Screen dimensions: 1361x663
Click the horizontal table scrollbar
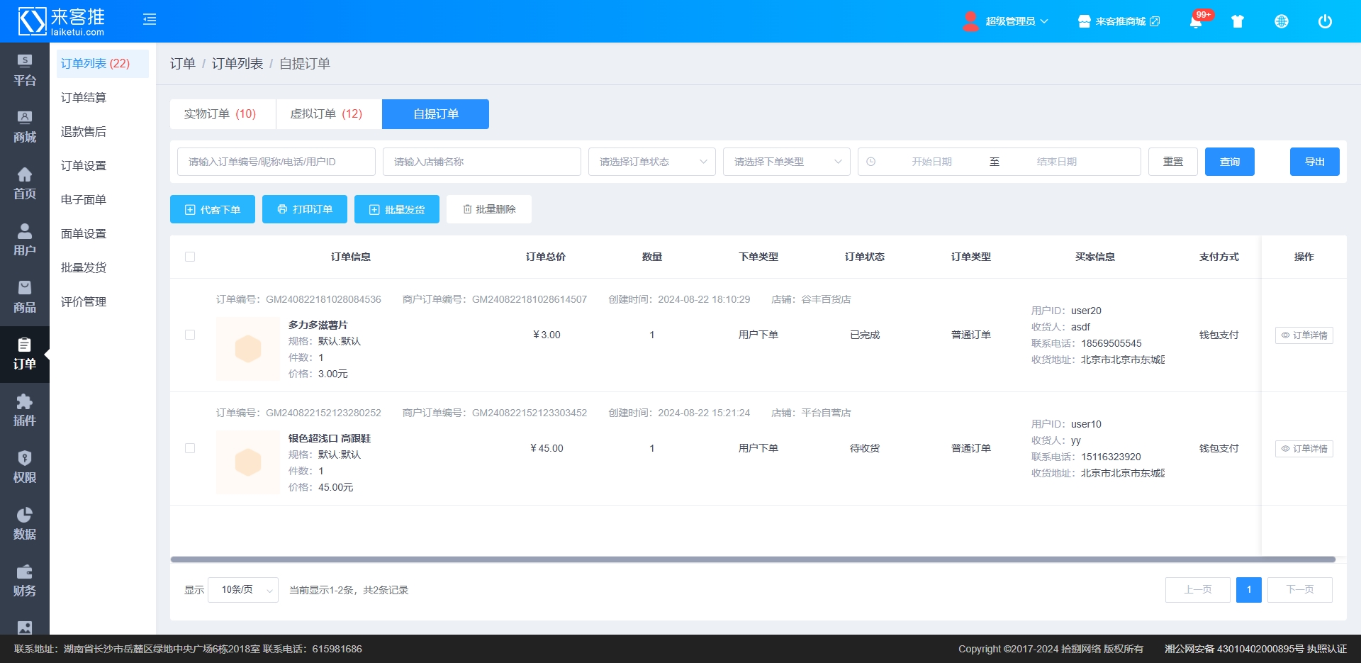[751, 559]
